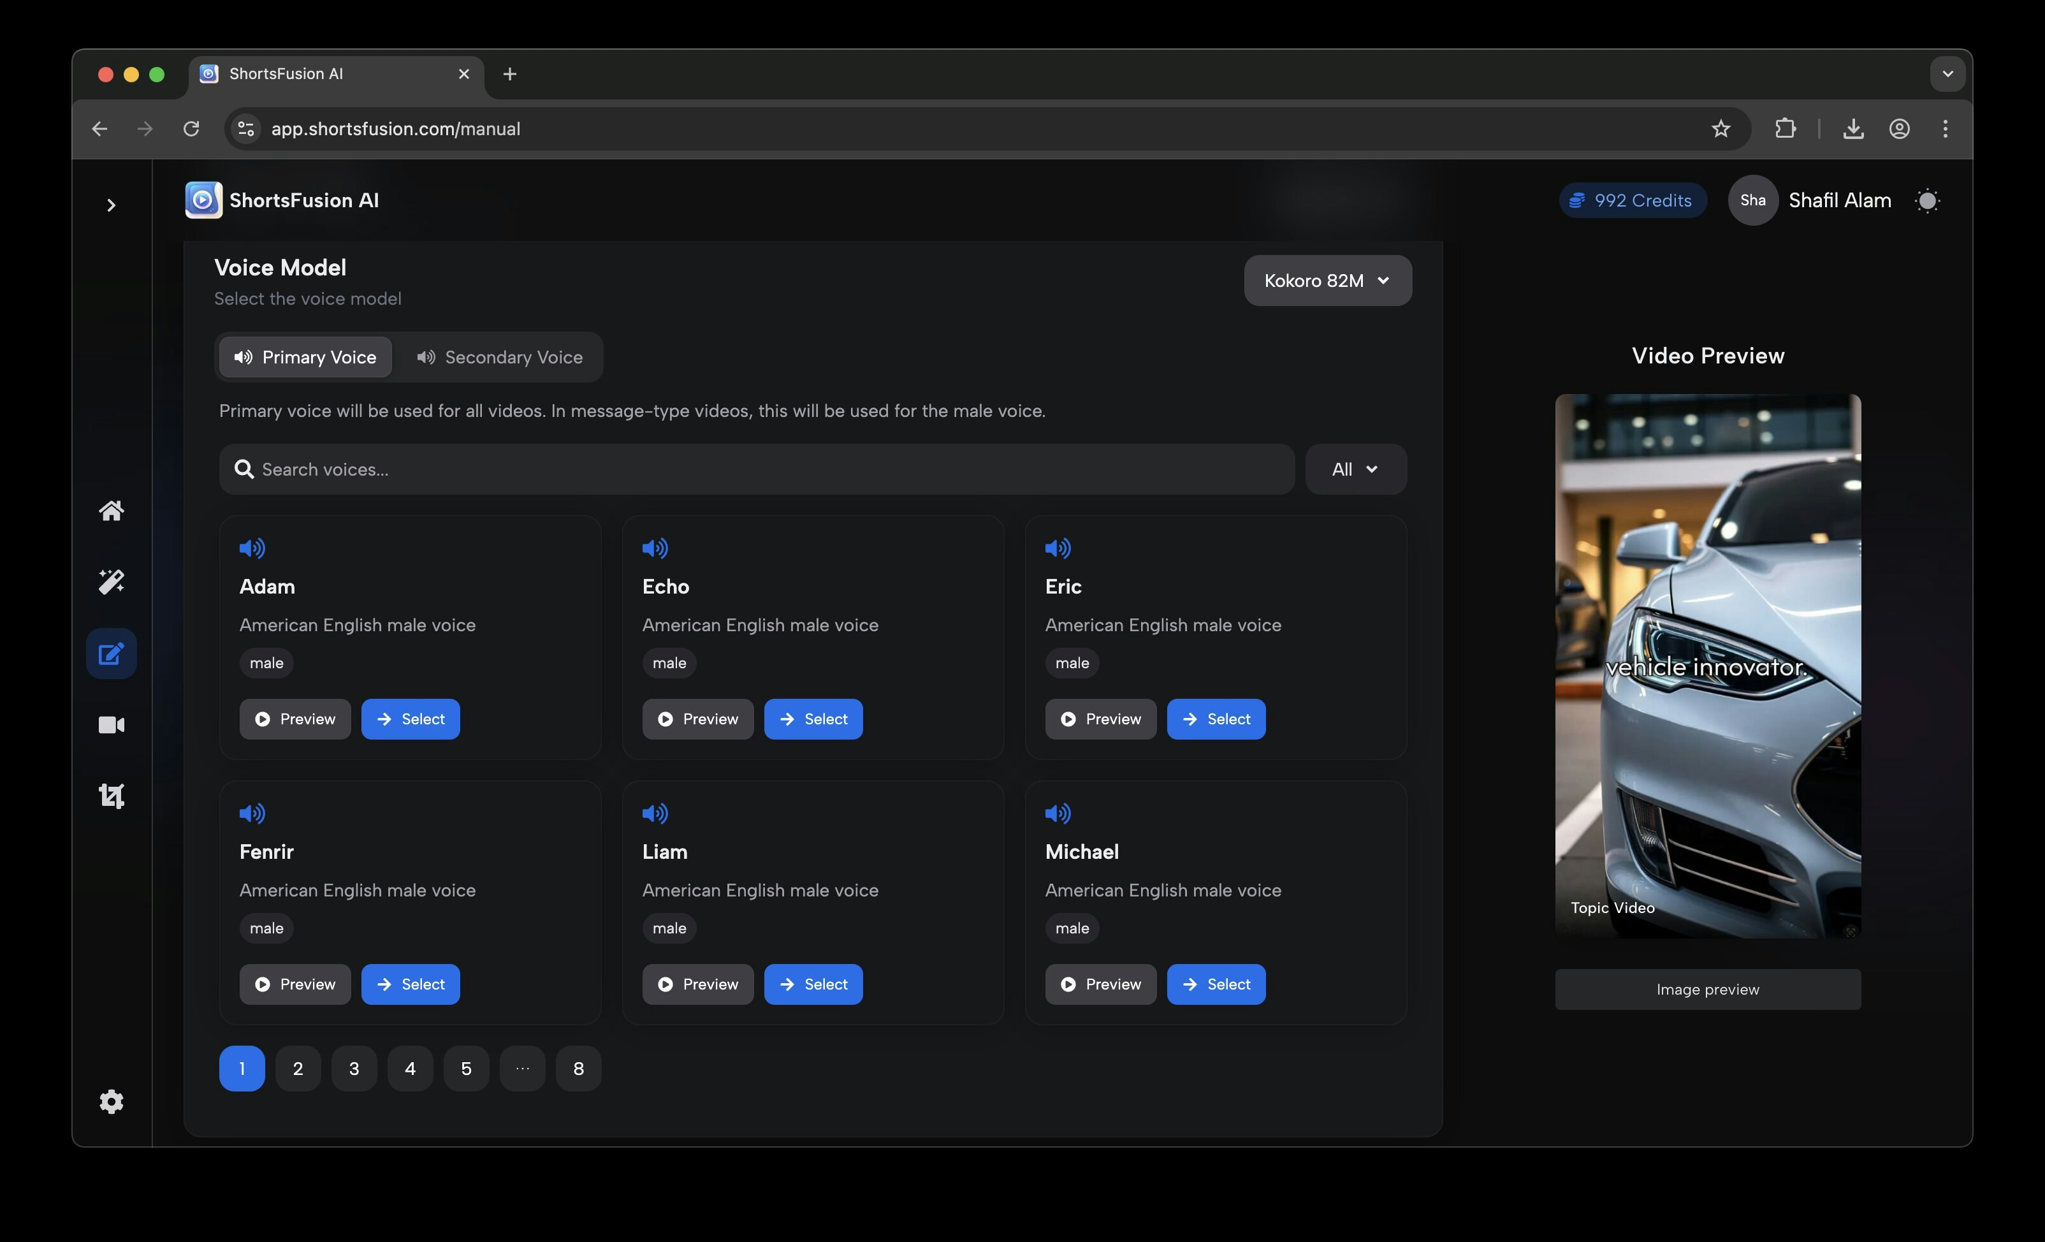The height and width of the screenshot is (1242, 2045).
Task: Click the magic wand sidebar icon
Action: pos(111,582)
